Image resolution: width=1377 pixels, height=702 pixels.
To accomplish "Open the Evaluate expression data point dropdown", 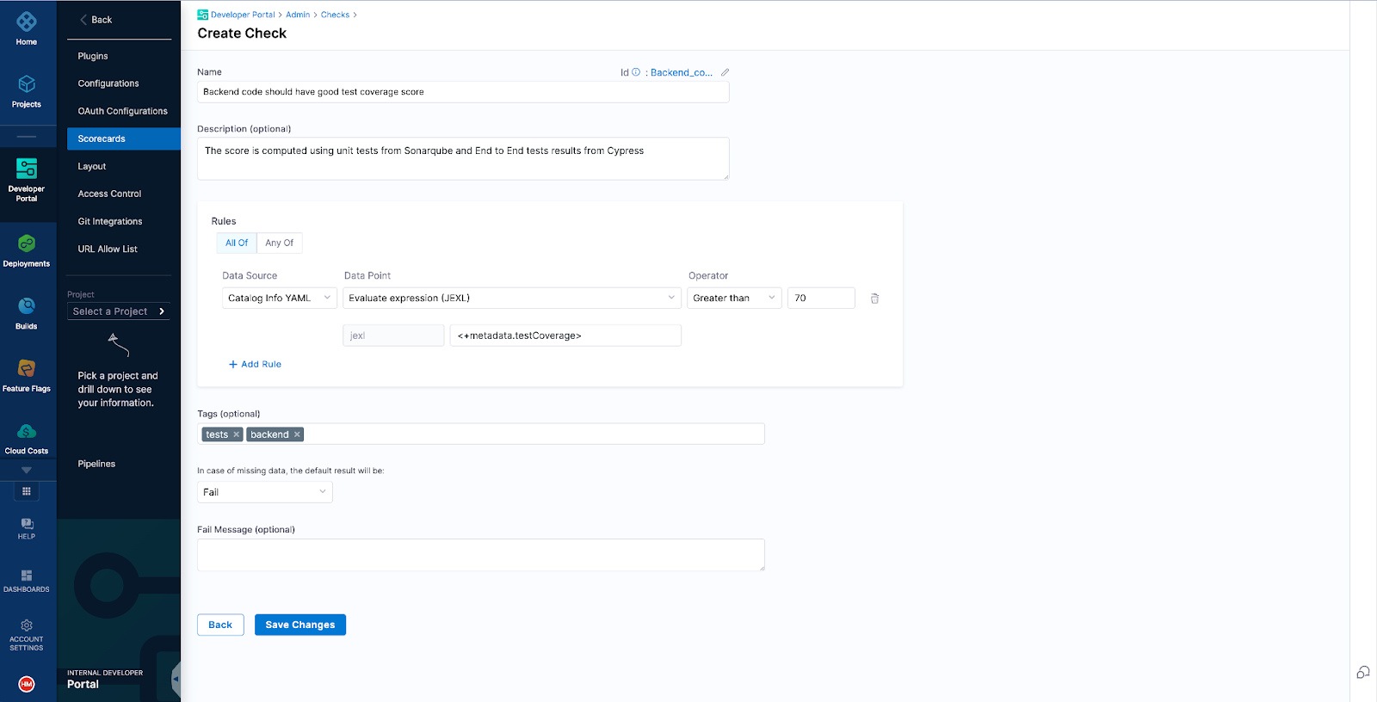I will (512, 298).
